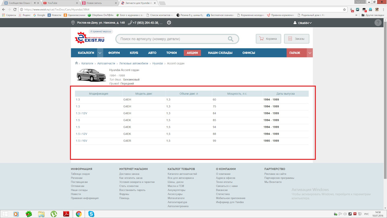
Task: Click the Hyundai breadcrumb link
Action: coord(158,63)
